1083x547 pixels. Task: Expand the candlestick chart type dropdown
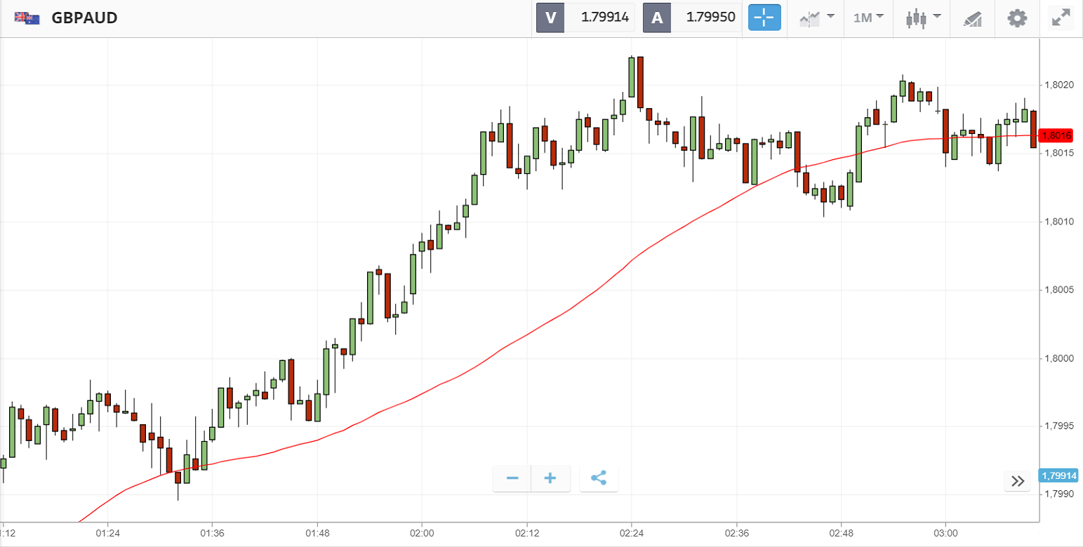pos(922,18)
